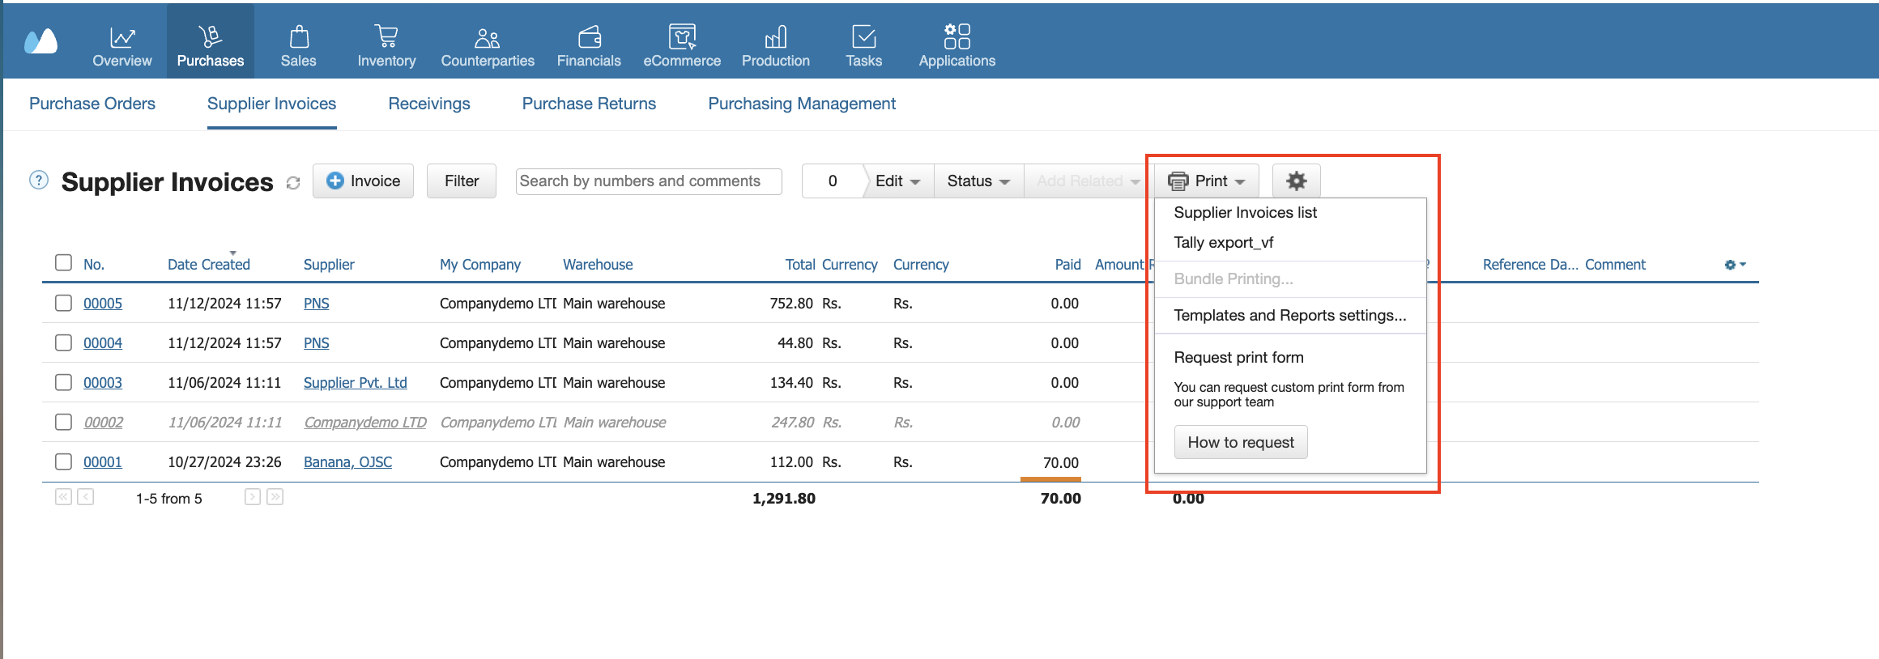Sort by the Warehouse column header

[598, 265]
